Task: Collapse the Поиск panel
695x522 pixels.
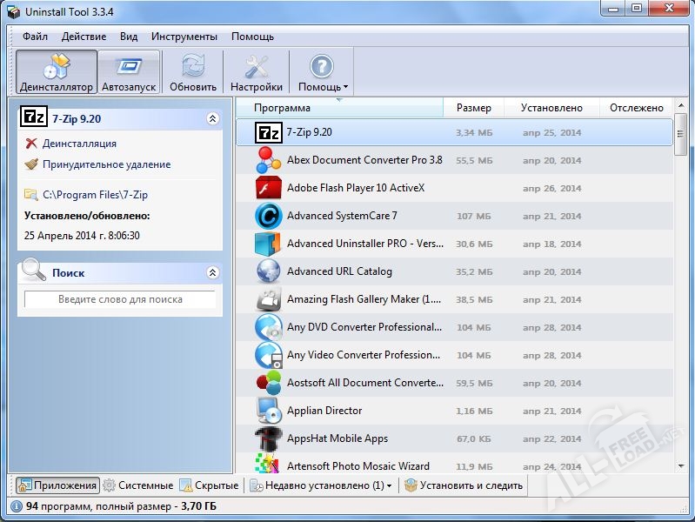Action: (x=212, y=272)
